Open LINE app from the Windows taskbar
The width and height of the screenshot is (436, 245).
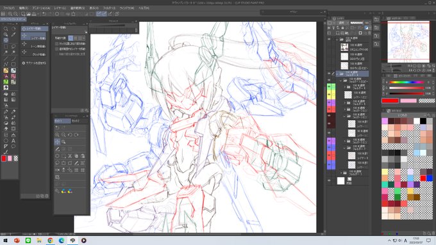pos(28,241)
